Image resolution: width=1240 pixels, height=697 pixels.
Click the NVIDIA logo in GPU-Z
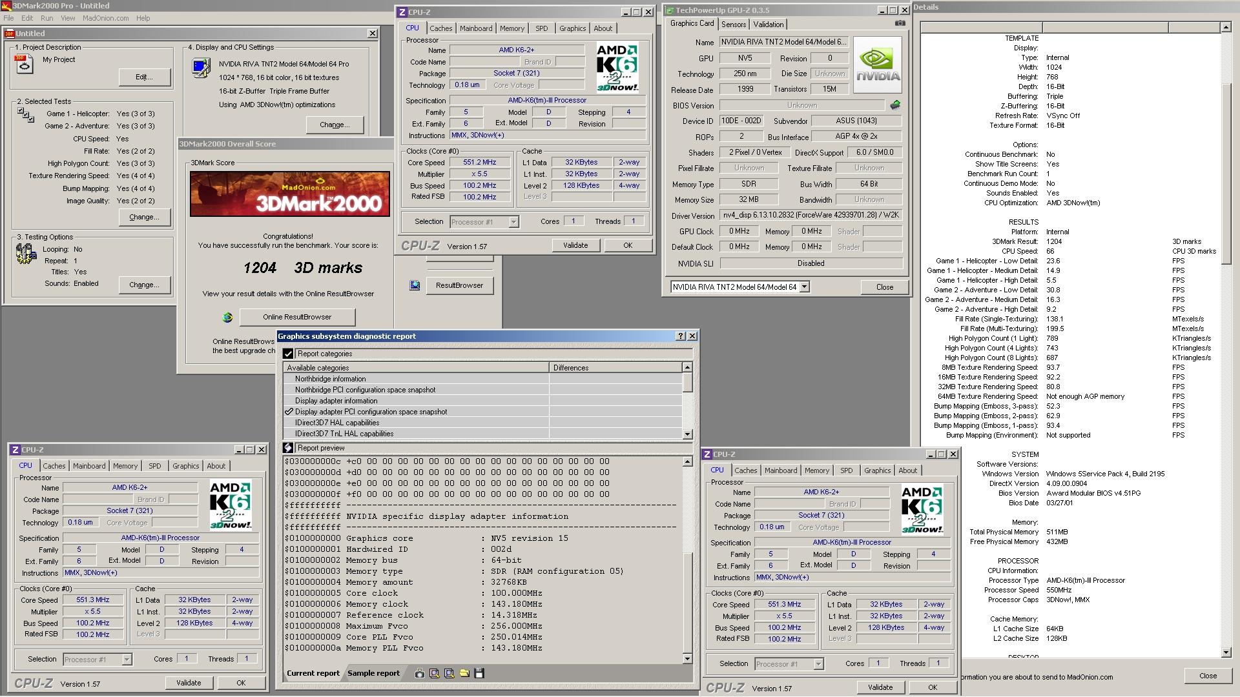pyautogui.click(x=878, y=65)
